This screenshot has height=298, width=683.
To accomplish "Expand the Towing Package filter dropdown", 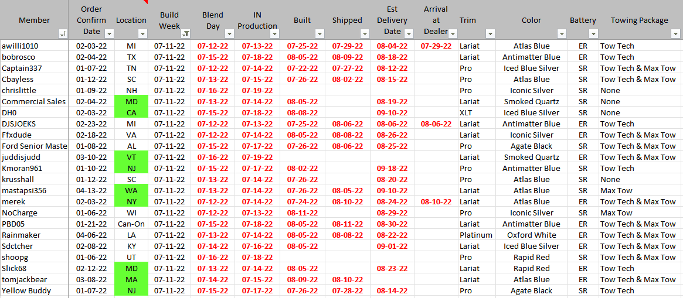I will point(675,34).
